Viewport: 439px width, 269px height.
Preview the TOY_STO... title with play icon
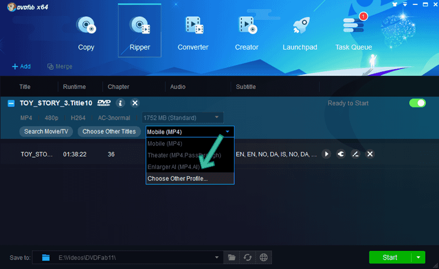point(326,154)
